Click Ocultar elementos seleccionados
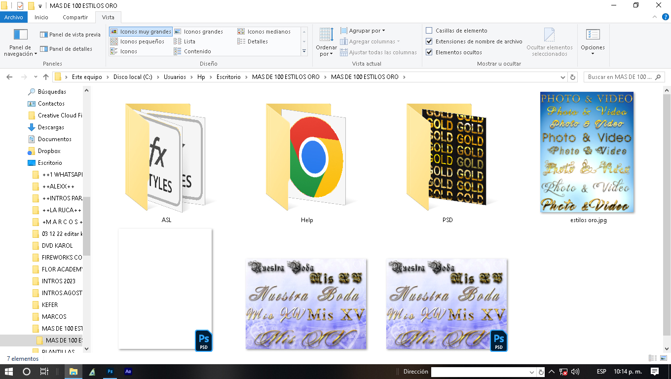Screen dimensions: 671x379 click(549, 42)
